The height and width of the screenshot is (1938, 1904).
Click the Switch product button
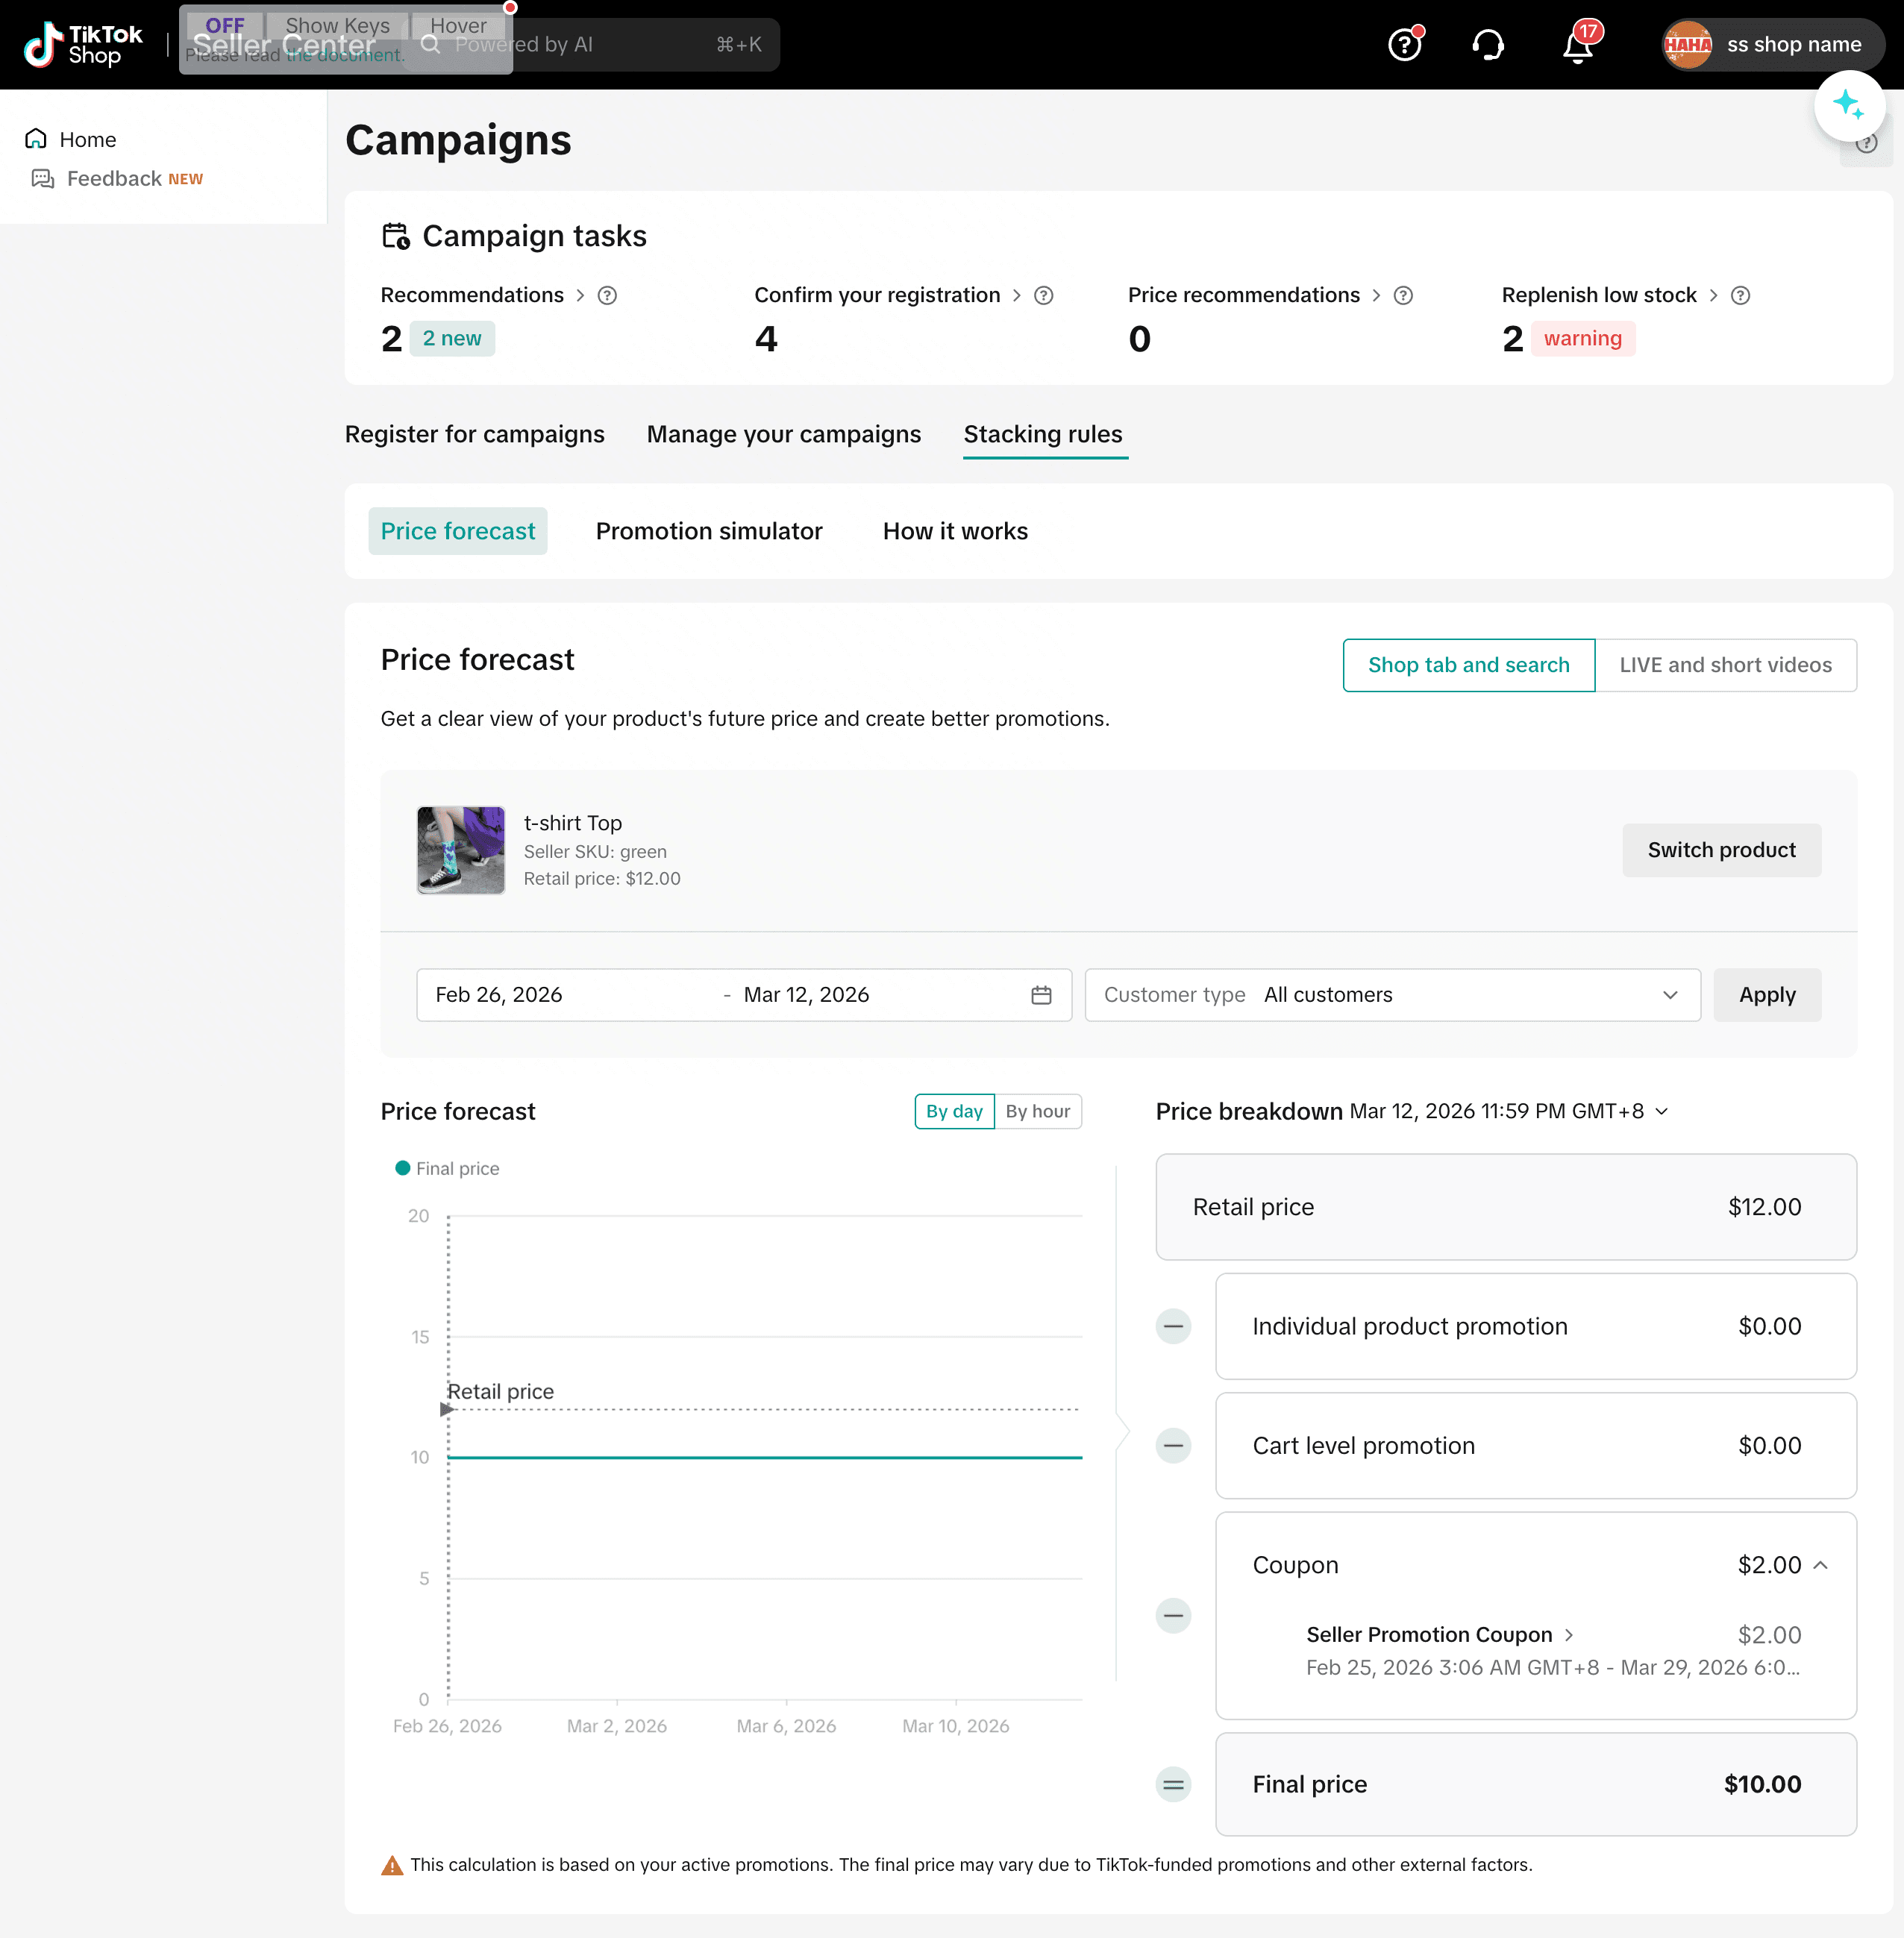1721,850
